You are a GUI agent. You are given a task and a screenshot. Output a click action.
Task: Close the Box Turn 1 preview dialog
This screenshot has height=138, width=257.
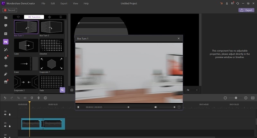coord(179,39)
